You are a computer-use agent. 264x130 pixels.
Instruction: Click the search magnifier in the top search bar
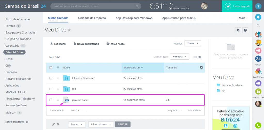137,6
